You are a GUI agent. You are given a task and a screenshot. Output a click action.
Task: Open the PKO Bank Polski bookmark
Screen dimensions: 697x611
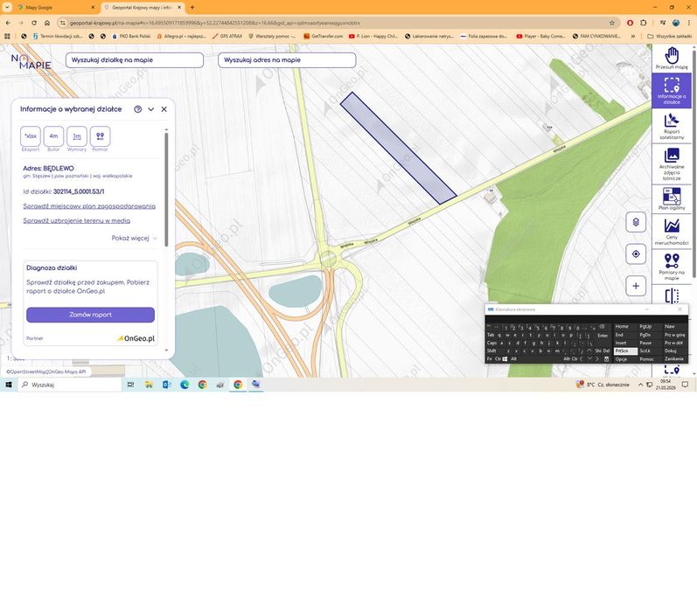click(x=131, y=36)
